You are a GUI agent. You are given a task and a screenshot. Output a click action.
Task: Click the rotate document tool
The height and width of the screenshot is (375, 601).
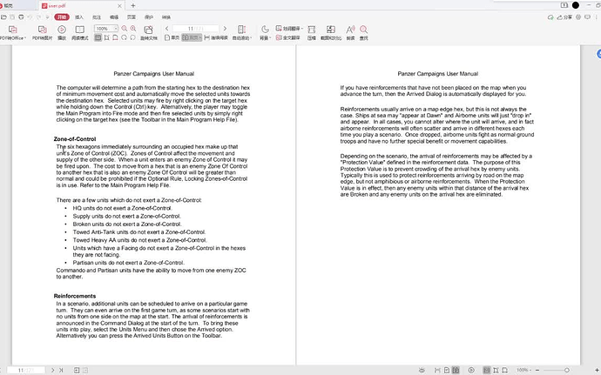click(148, 32)
